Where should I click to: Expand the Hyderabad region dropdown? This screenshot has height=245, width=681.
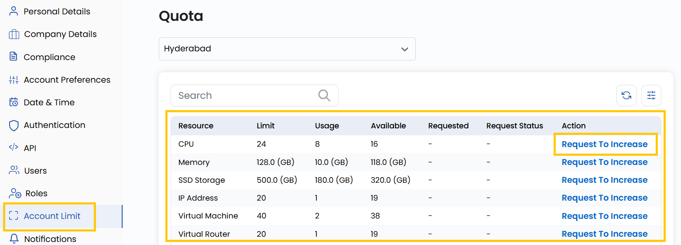pos(287,49)
